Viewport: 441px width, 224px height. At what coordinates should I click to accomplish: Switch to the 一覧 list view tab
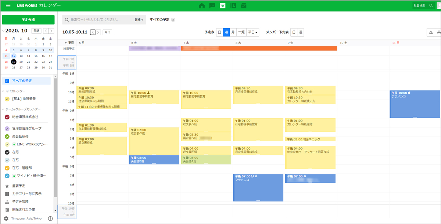tap(241, 32)
